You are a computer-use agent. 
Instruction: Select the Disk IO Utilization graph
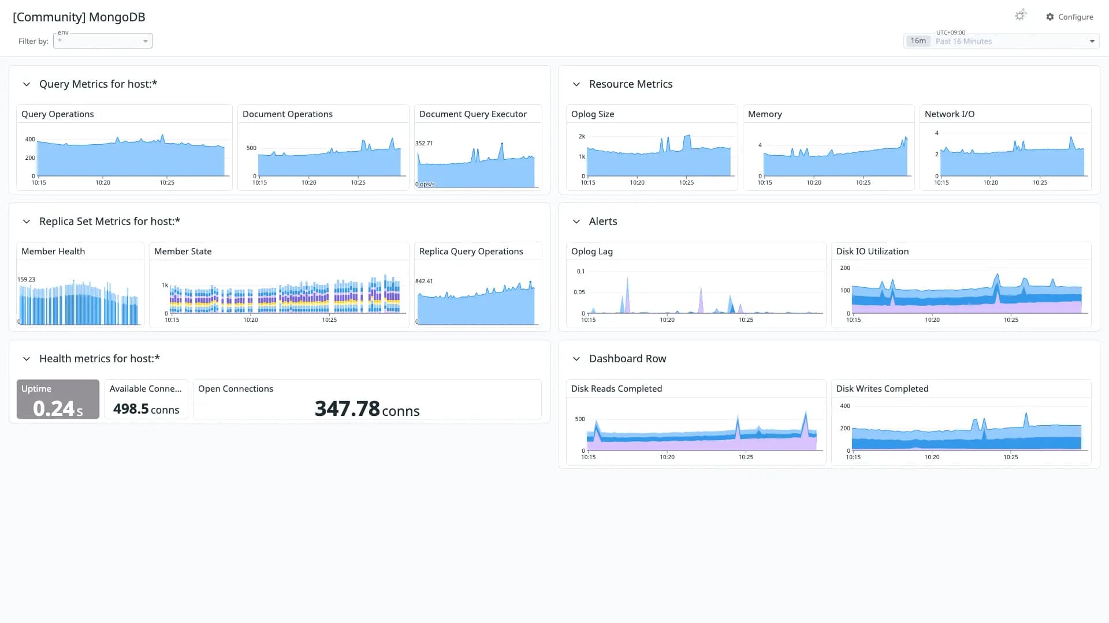tap(961, 294)
